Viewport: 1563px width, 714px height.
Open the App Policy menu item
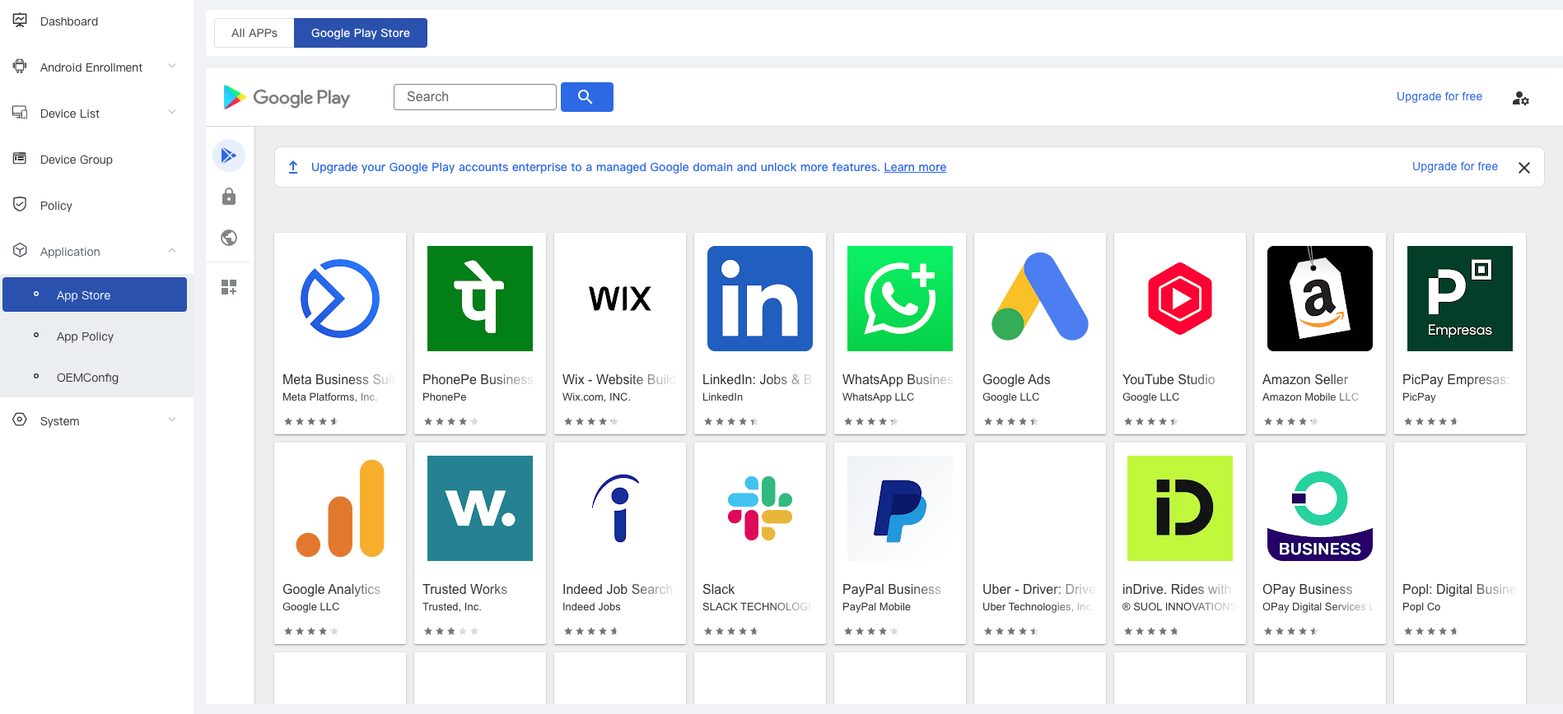click(85, 336)
